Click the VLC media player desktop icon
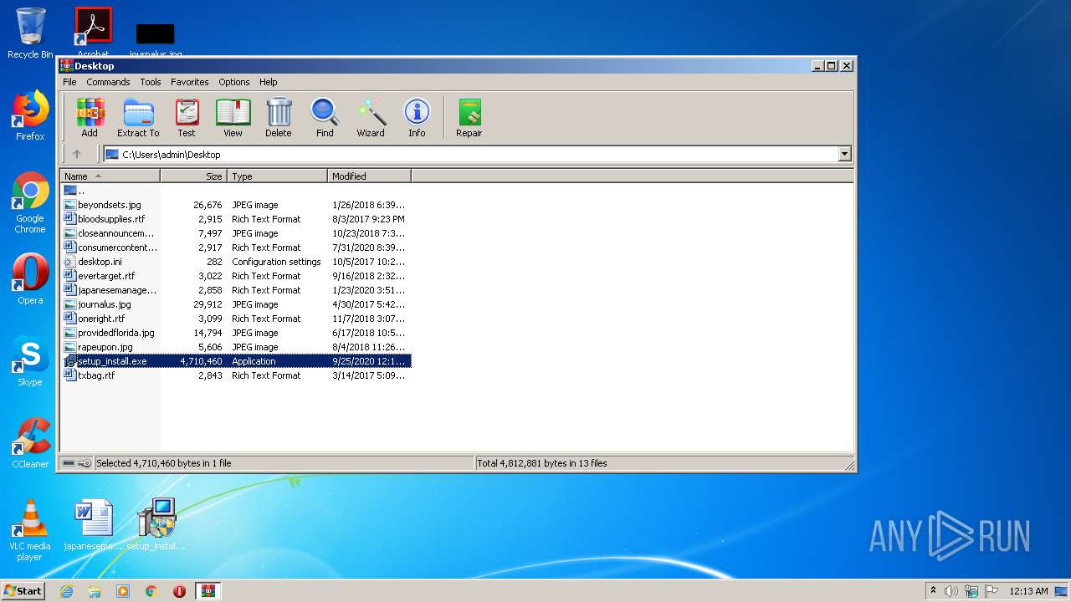 pyautogui.click(x=30, y=530)
